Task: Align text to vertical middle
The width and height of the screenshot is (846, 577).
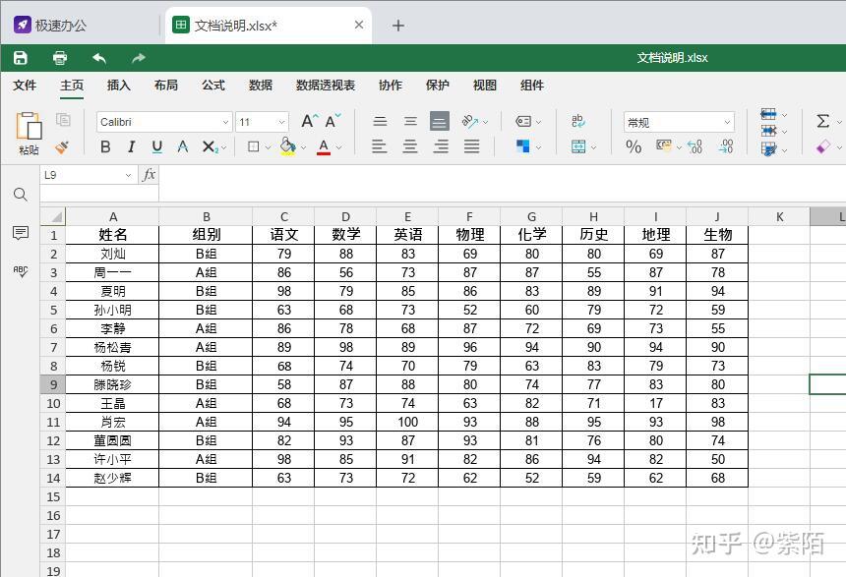Action: [x=410, y=121]
